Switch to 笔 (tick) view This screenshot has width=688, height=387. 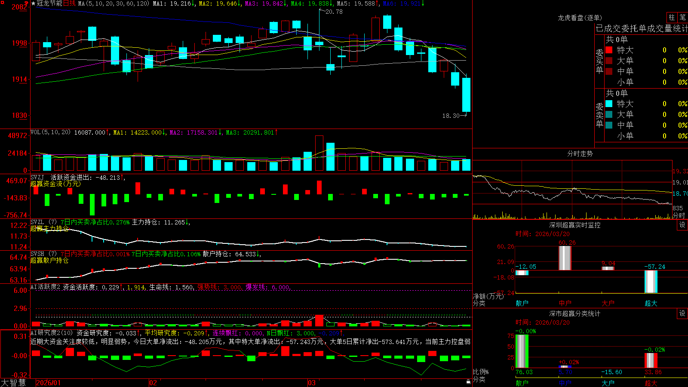(683, 18)
